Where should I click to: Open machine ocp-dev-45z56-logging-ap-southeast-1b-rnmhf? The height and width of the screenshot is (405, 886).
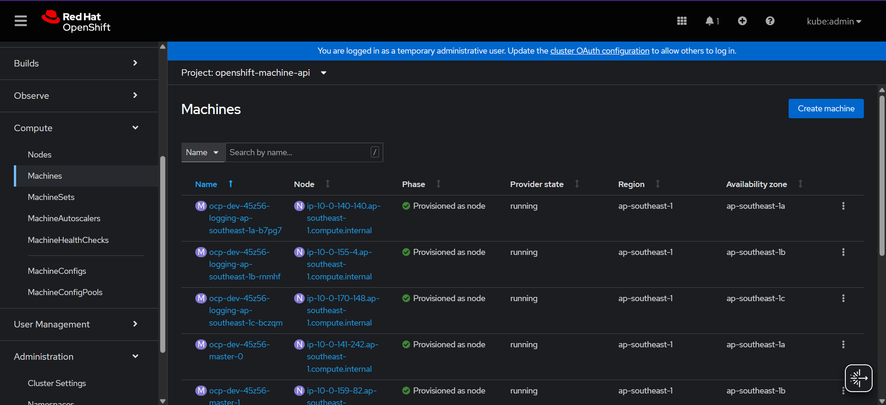click(x=245, y=264)
